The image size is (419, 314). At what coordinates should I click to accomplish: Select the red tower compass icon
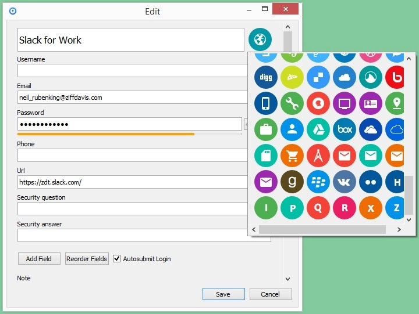coord(318,156)
